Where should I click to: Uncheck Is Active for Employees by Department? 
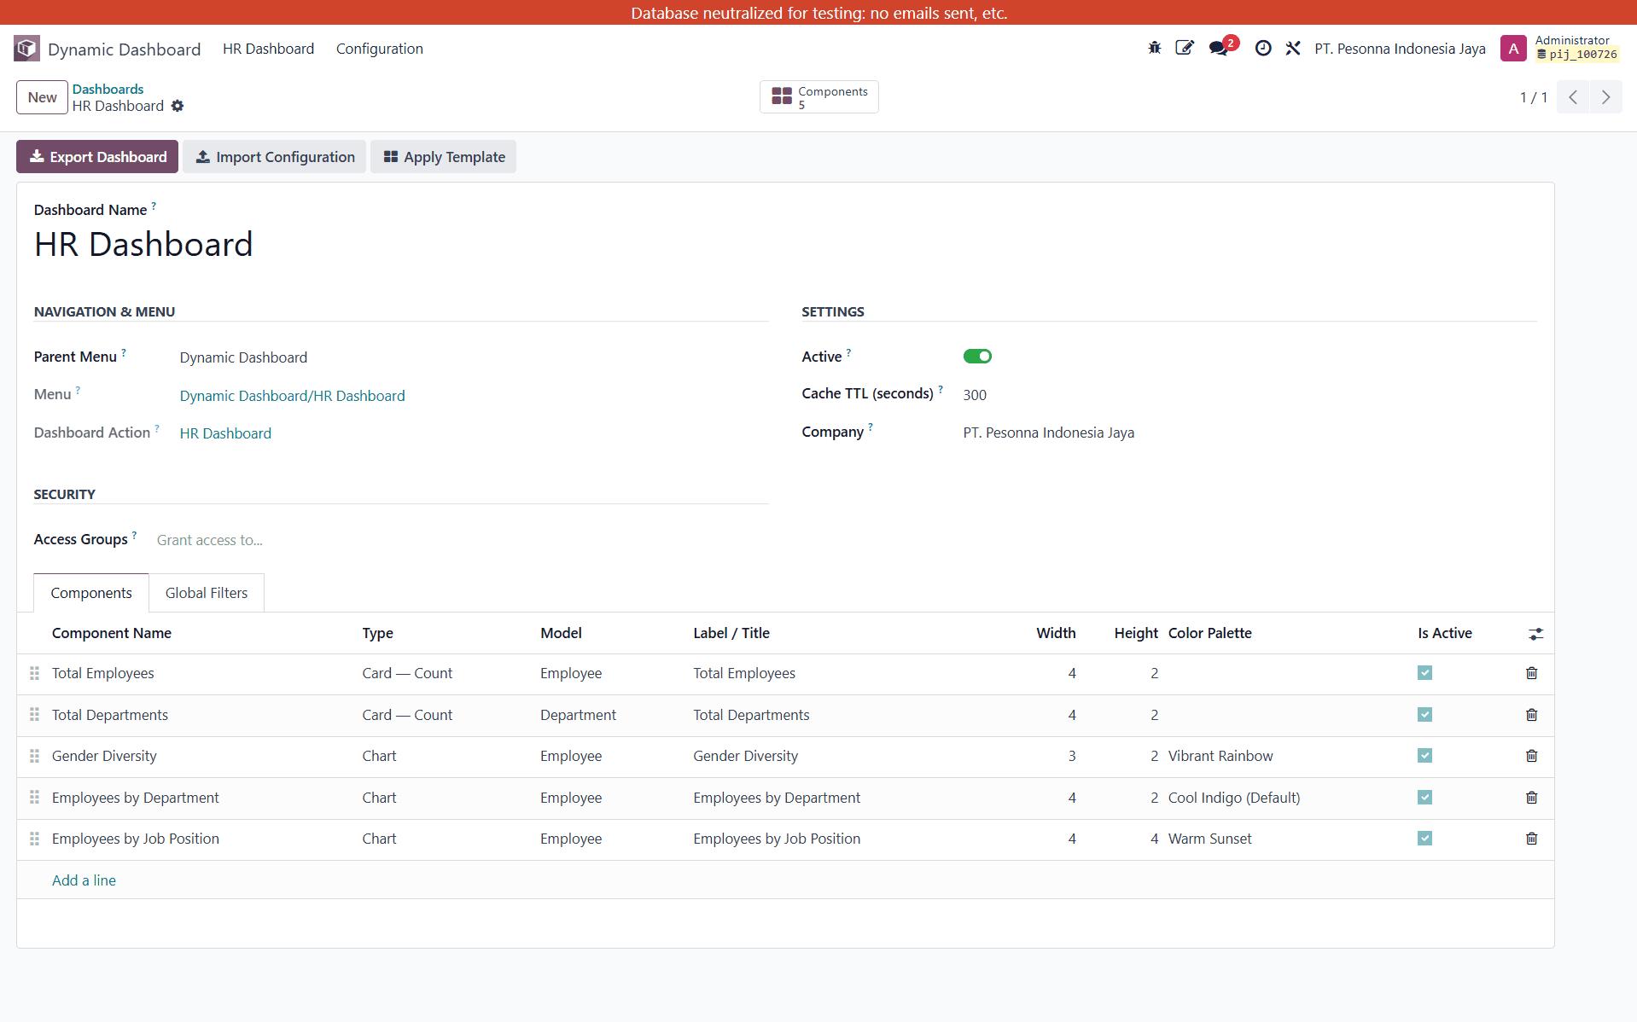pyautogui.click(x=1424, y=798)
